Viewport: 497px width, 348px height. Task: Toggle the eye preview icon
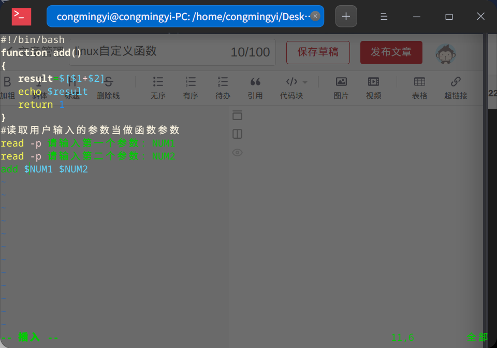[x=237, y=152]
